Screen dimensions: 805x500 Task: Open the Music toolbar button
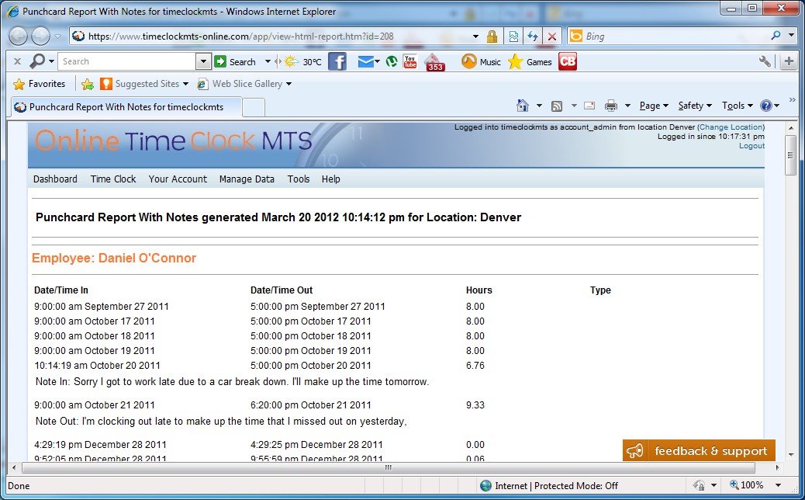coord(481,61)
